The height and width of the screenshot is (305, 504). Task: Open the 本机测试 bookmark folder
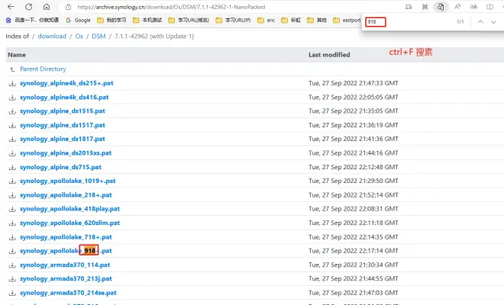coord(148,20)
